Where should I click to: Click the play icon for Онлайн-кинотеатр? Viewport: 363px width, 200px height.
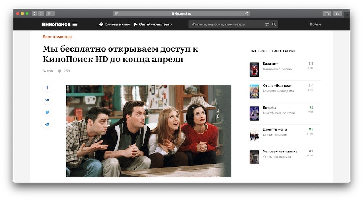pyautogui.click(x=136, y=24)
